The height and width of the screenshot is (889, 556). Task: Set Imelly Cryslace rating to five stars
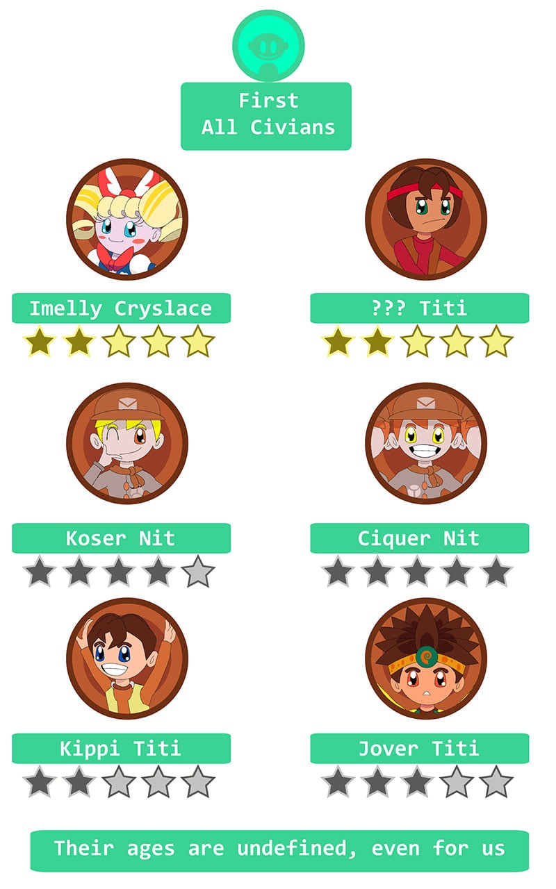198,342
